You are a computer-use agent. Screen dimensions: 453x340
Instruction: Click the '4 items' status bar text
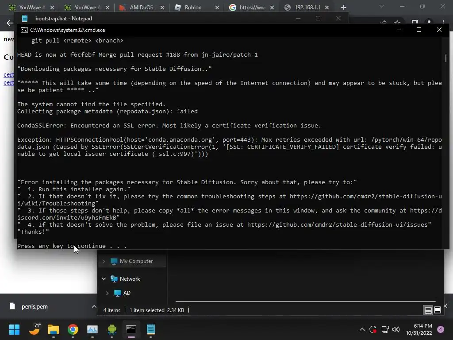[x=112, y=310]
